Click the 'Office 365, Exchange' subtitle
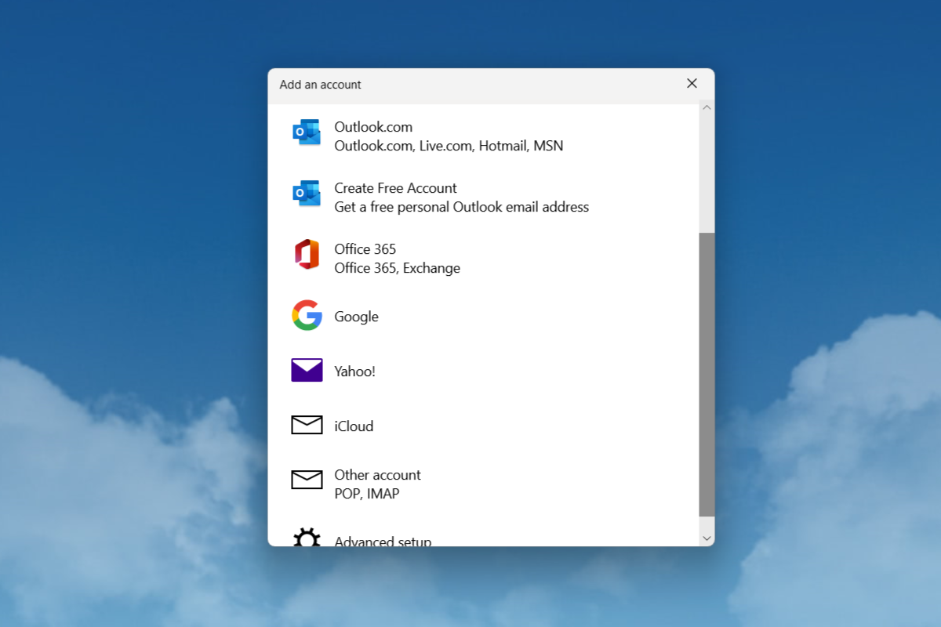Screen dimensions: 941x627 tap(397, 268)
